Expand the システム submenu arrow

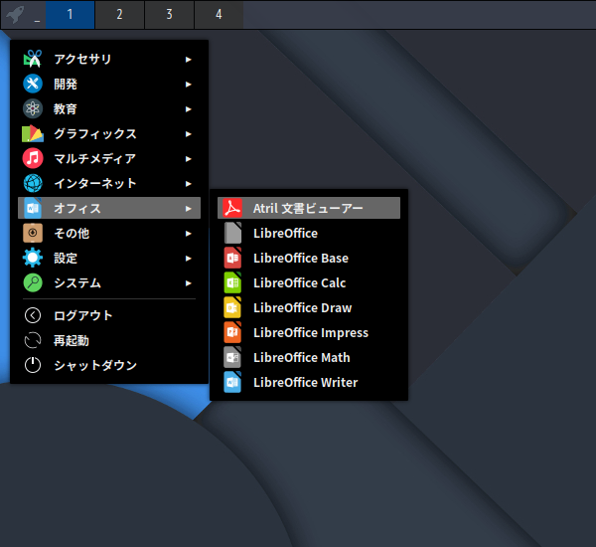pos(188,283)
